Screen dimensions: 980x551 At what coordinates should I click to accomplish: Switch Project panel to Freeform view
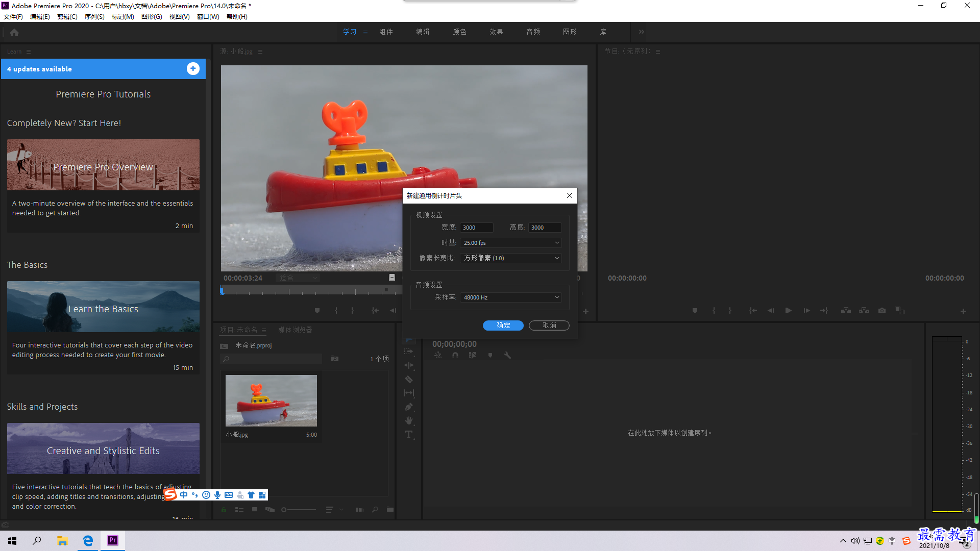(270, 509)
